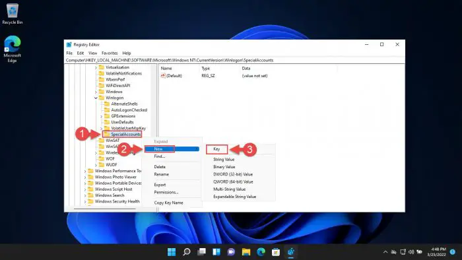Click Copy Key Name entry
Image resolution: width=462 pixels, height=260 pixels.
point(168,203)
